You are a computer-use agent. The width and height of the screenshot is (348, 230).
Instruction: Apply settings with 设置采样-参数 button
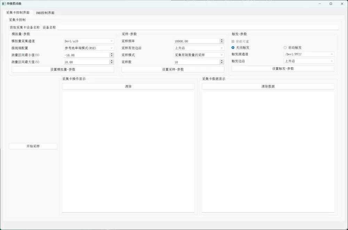173,69
